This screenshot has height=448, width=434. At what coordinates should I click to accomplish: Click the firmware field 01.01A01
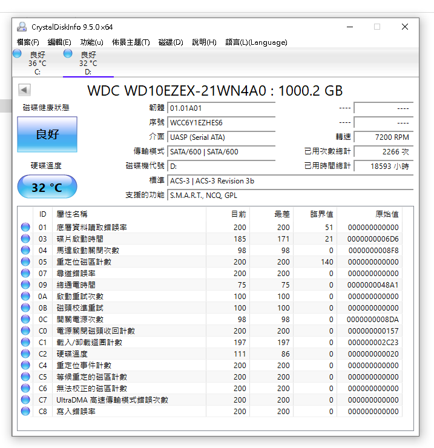coord(222,108)
